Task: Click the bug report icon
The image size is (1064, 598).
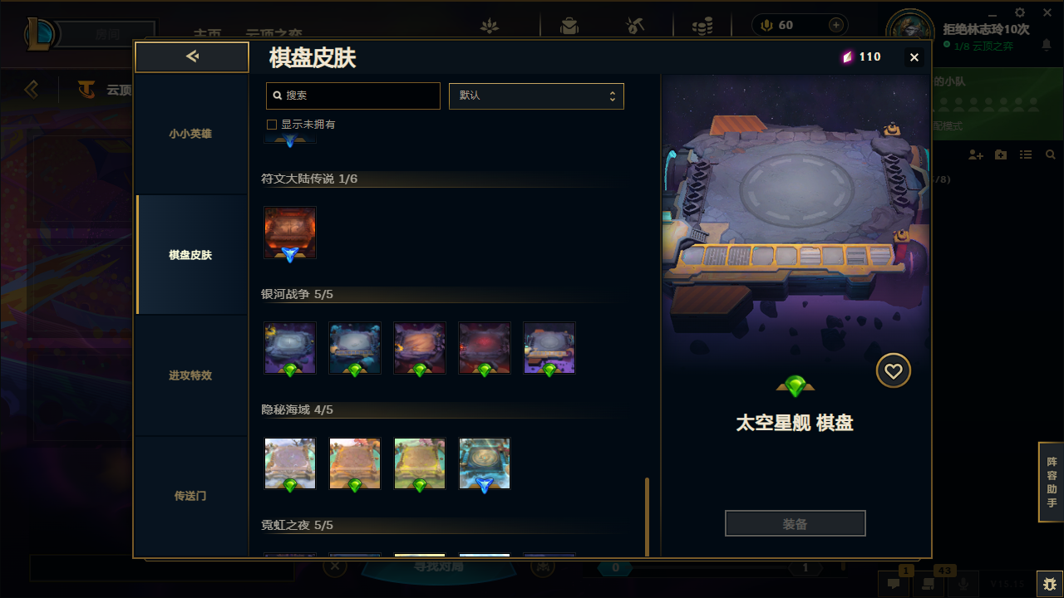Action: coord(1049,584)
